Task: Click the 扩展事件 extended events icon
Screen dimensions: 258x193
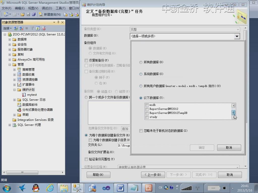Action: click(x=19, y=85)
